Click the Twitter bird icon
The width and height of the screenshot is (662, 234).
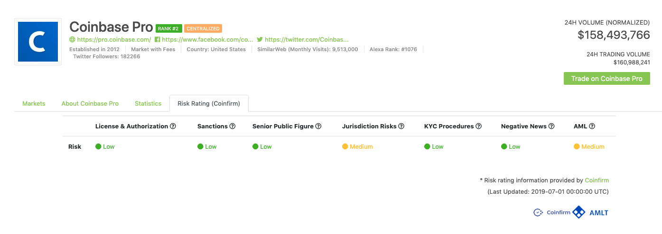click(x=260, y=40)
